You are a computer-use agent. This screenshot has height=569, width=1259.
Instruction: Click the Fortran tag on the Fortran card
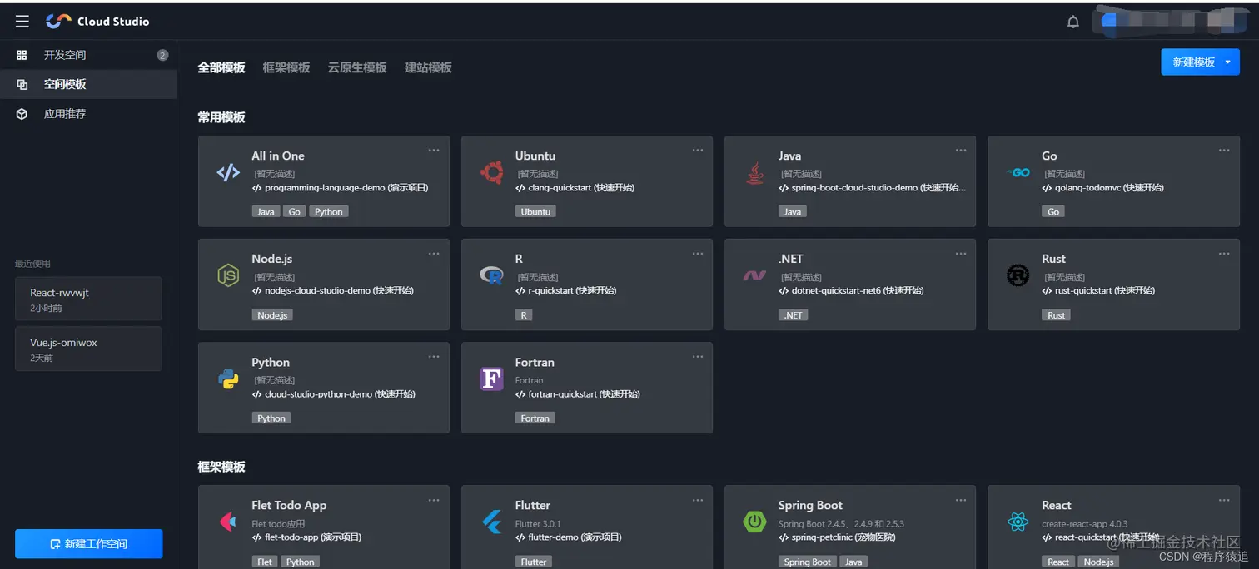pos(535,418)
